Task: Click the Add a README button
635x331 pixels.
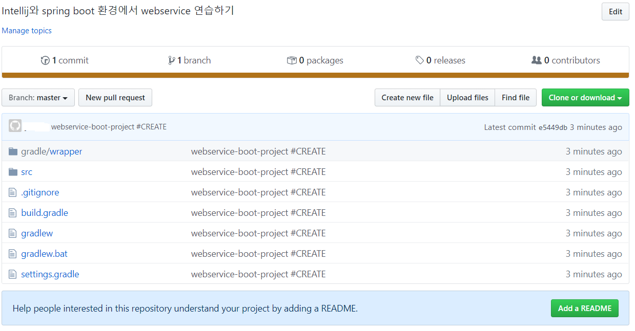Action: click(x=585, y=308)
